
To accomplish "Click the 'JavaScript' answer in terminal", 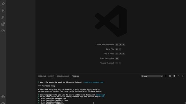I will click(x=101, y=95).
